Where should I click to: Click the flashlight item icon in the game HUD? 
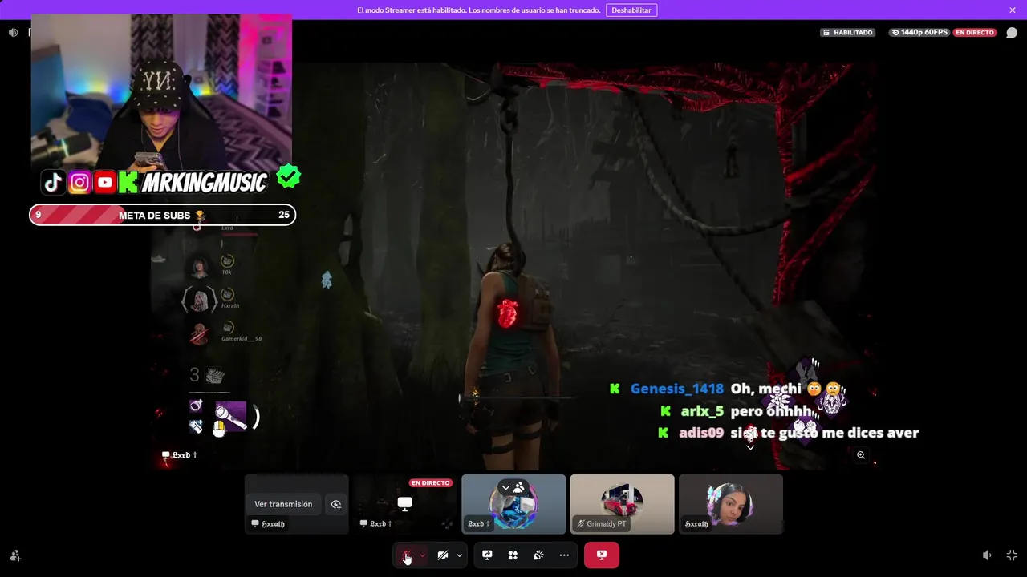231,417
